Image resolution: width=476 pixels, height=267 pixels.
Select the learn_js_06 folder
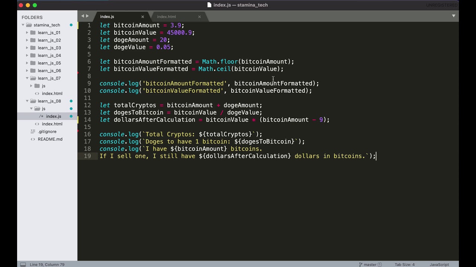(49, 70)
